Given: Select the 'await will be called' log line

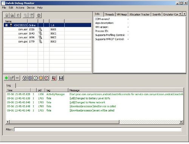Looking at the screenshot, I should point(94,110).
